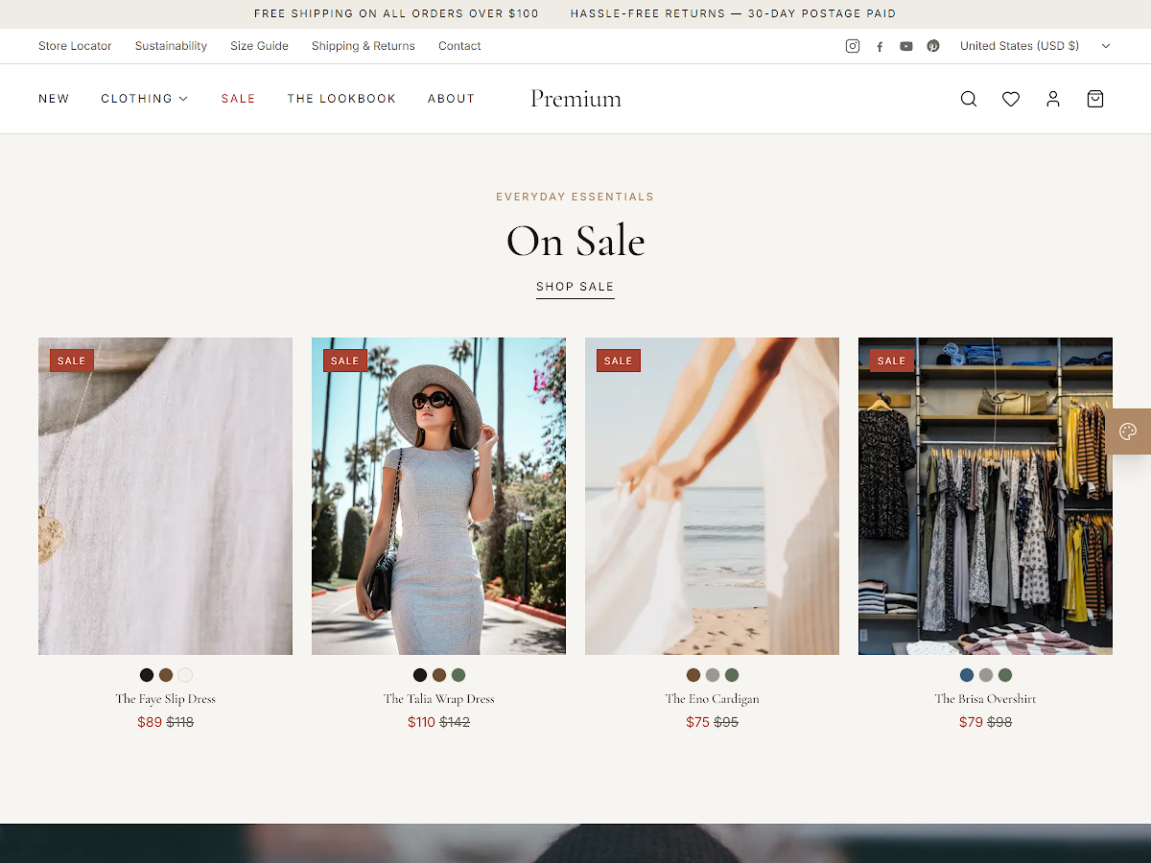Open the Sustainability link
This screenshot has height=863, width=1151.
(171, 46)
